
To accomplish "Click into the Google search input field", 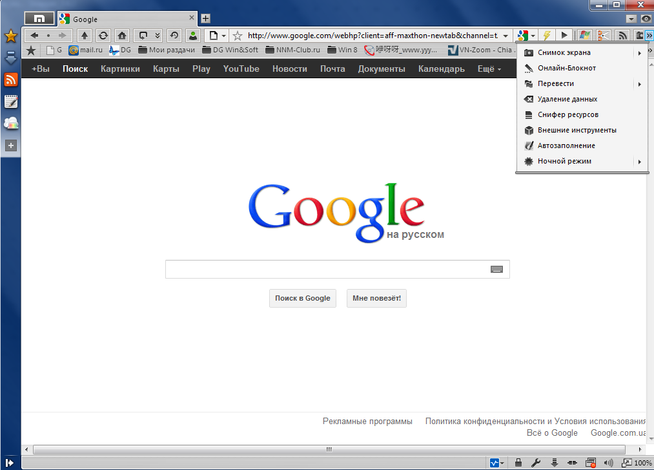I will [326, 270].
